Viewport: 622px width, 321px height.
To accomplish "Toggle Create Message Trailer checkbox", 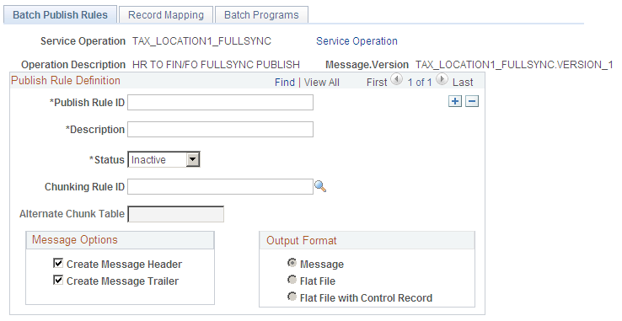I will pyautogui.click(x=58, y=280).
